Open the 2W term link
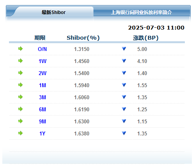Viewport: 195px width, 165px height. [43, 73]
